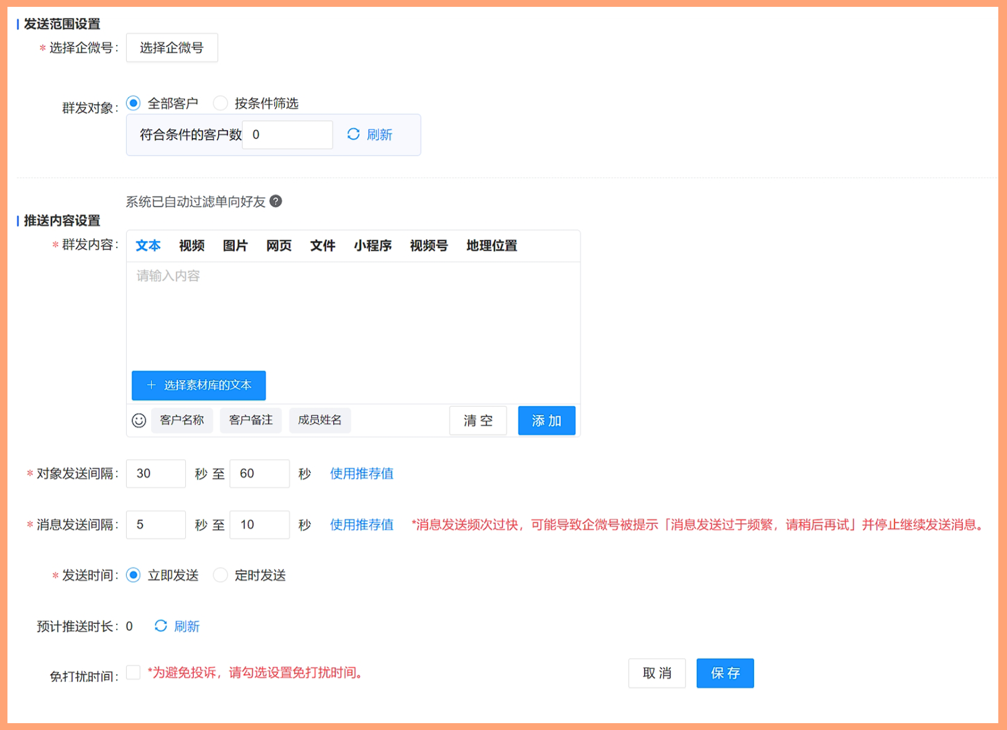This screenshot has width=1007, height=730.
Task: Switch to the 视频 content tab
Action: pos(191,246)
